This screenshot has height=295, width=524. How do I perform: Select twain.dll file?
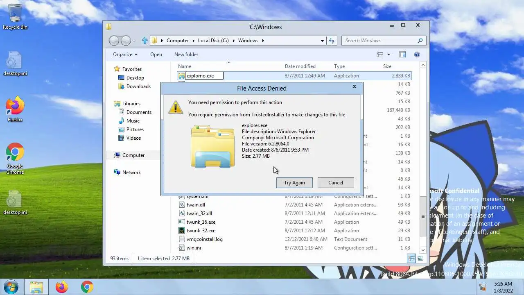(x=196, y=205)
